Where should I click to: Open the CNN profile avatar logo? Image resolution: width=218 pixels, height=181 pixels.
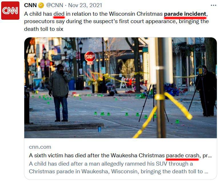click(10, 11)
